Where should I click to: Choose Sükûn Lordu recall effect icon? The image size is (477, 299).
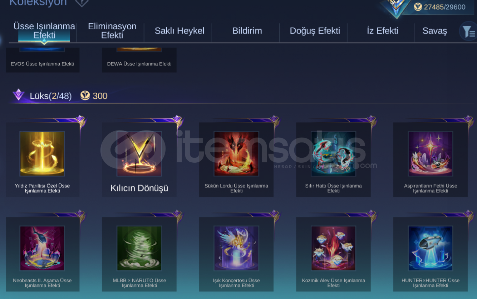(236, 154)
